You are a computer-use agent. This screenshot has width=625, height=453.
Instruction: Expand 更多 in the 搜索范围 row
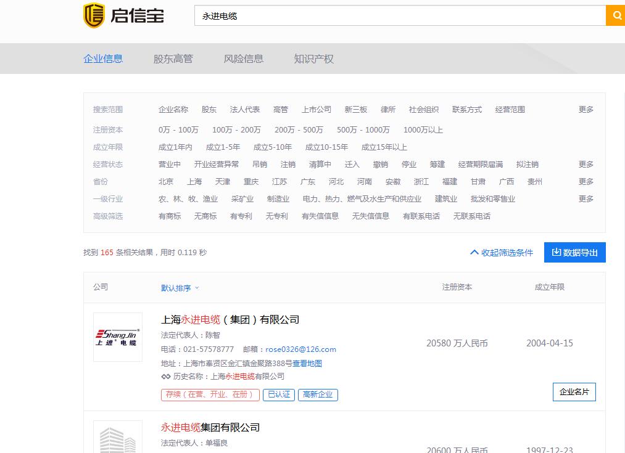(x=586, y=110)
